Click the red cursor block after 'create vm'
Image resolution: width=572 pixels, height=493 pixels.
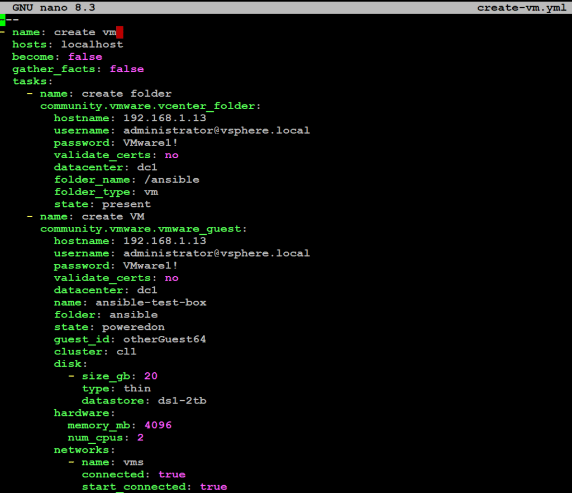(x=120, y=32)
